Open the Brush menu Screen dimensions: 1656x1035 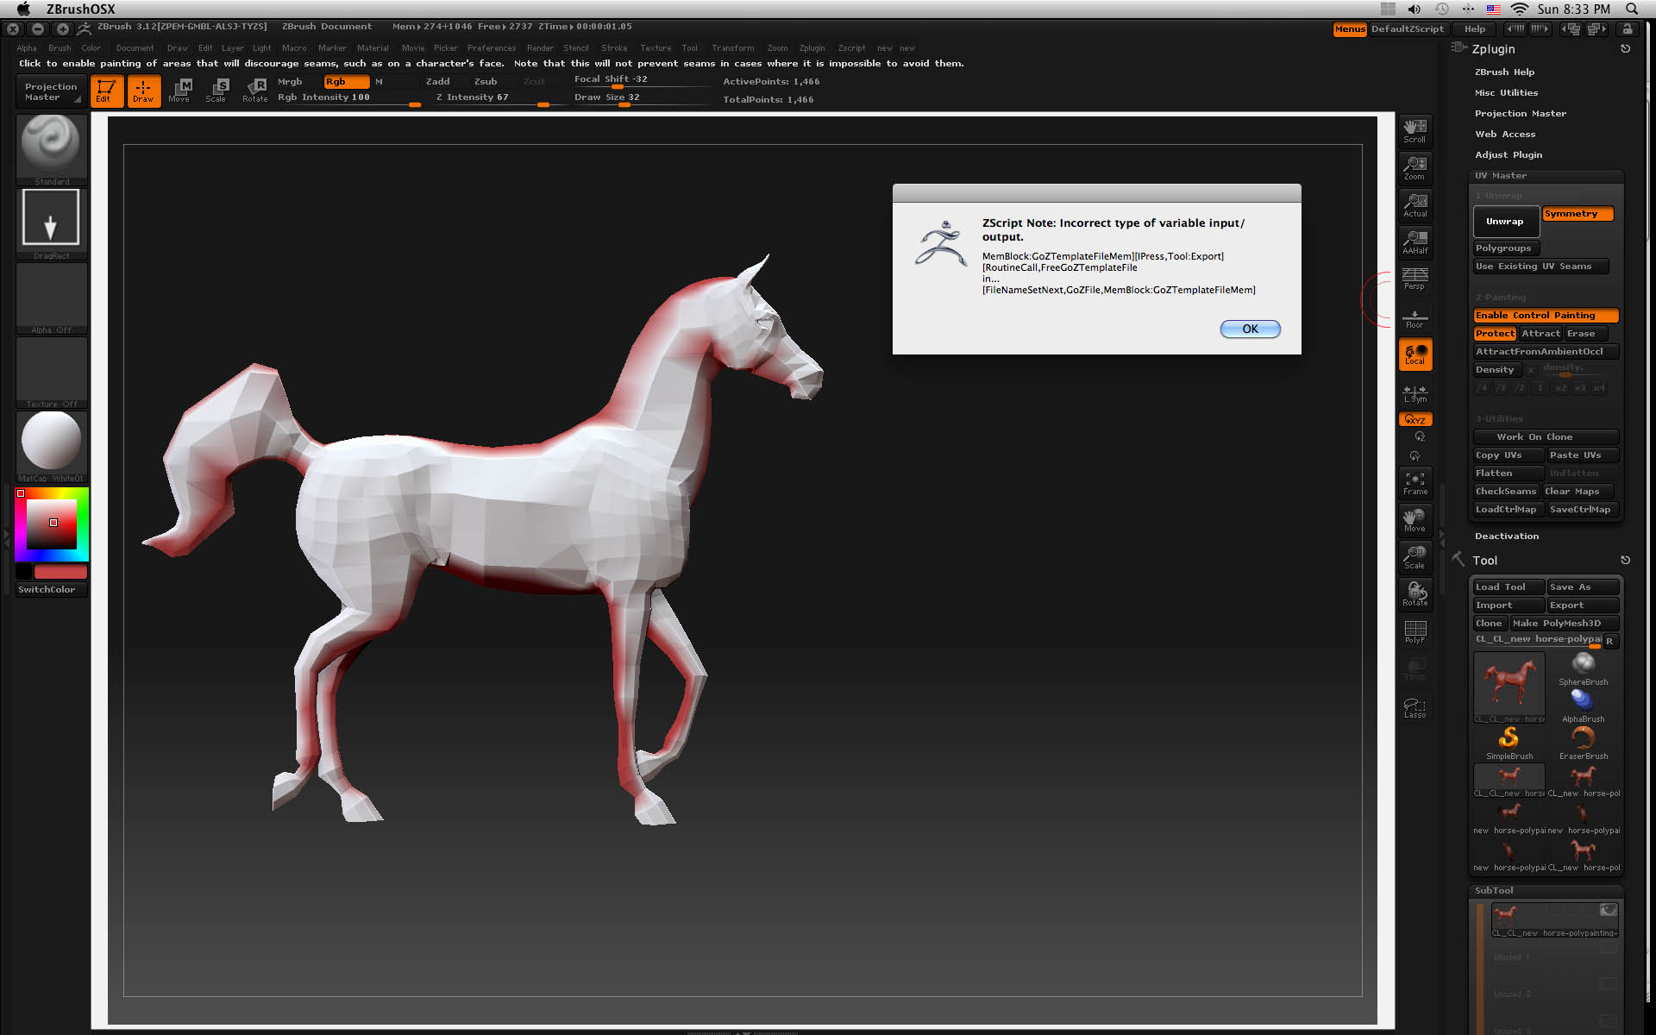tap(60, 48)
